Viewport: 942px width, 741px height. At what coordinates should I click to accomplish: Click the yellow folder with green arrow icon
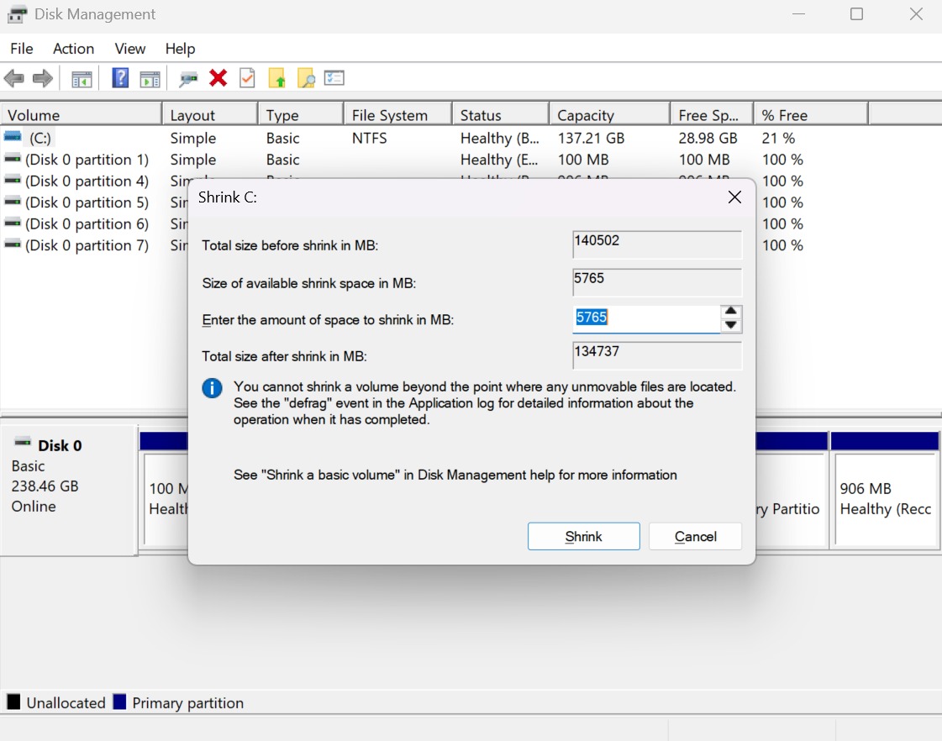point(277,79)
